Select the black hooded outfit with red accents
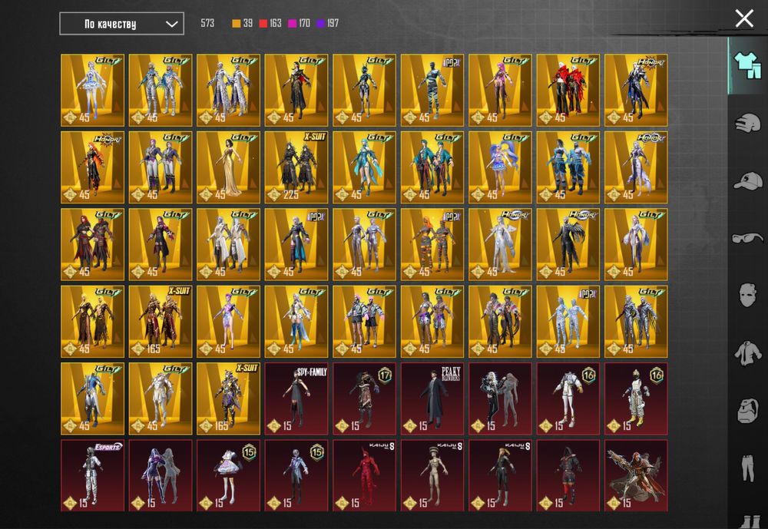Viewport: 768px width, 529px height. pyautogui.click(x=568, y=475)
